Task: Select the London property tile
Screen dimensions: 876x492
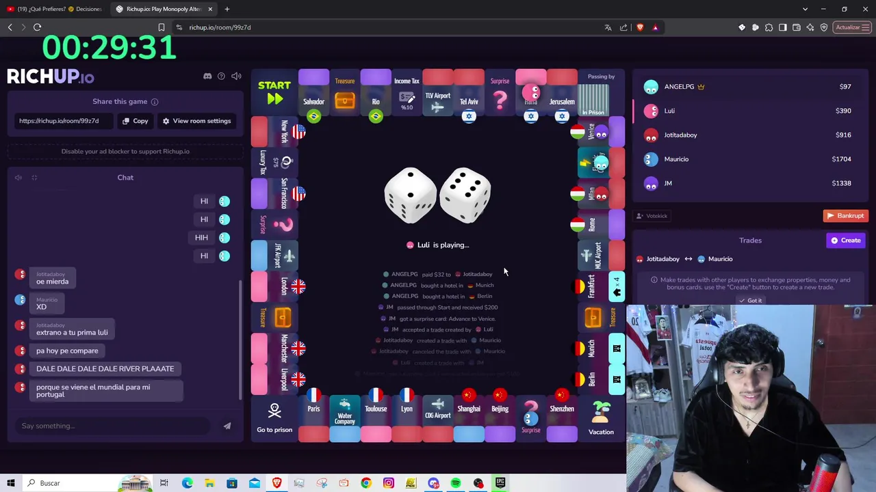Action: click(x=274, y=287)
